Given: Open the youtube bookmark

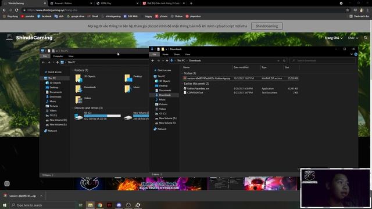Looking at the screenshot, I should click(27, 16).
